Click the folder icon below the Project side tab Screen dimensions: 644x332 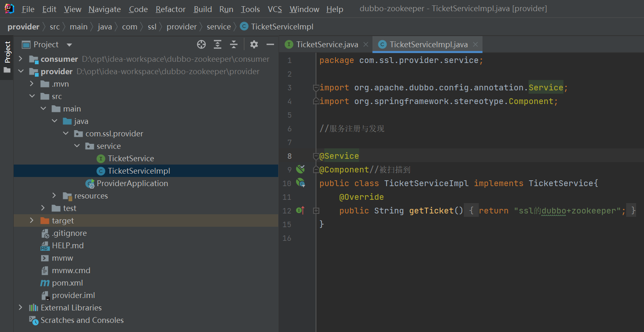pos(7,70)
